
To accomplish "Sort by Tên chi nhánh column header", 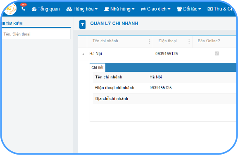I will point(105,41).
